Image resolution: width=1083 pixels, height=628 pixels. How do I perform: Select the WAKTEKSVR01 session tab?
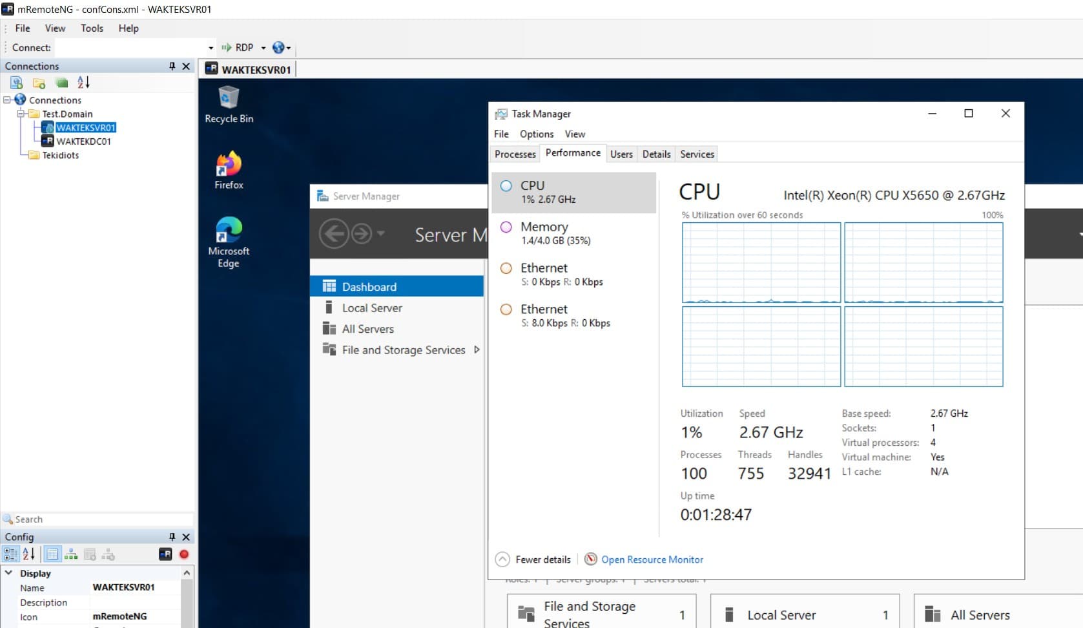coord(249,69)
